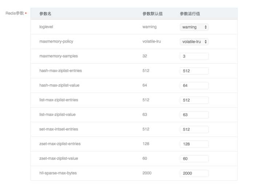Click the set-max-intset-entries parameter name
The image size is (273, 189).
[x=59, y=129]
